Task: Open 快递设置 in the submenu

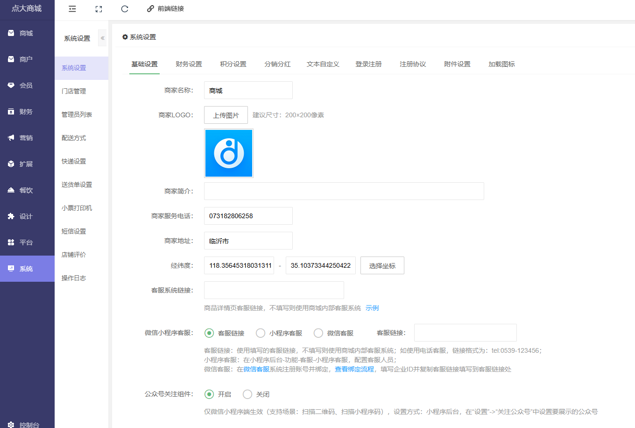Action: pos(81,161)
